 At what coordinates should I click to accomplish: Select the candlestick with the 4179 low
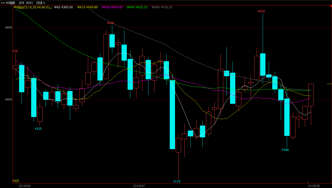178,145
